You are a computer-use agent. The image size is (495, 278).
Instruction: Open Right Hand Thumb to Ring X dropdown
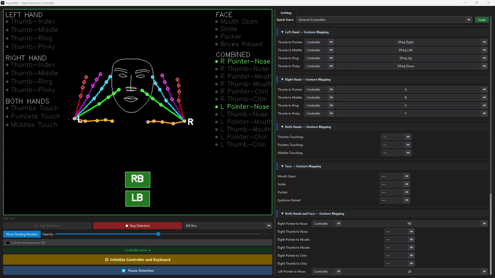tap(411, 106)
